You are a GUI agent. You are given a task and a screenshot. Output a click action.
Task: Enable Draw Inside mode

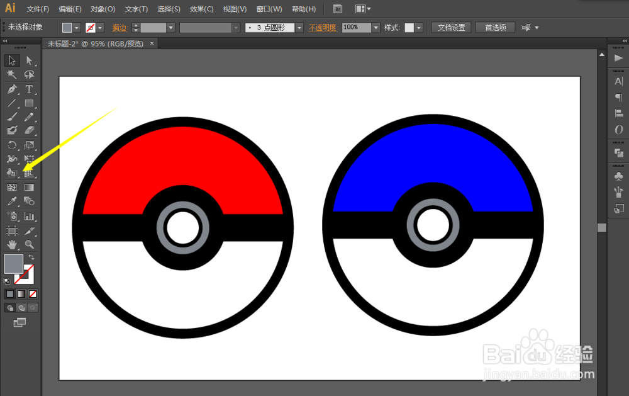(x=33, y=308)
